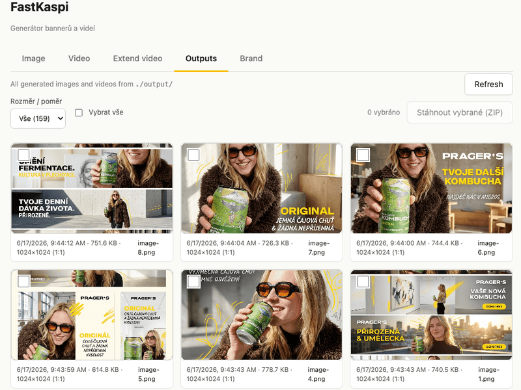Open the image-1.png Vaše nová kombucha thumbnail
This screenshot has width=521, height=390.
[431, 315]
